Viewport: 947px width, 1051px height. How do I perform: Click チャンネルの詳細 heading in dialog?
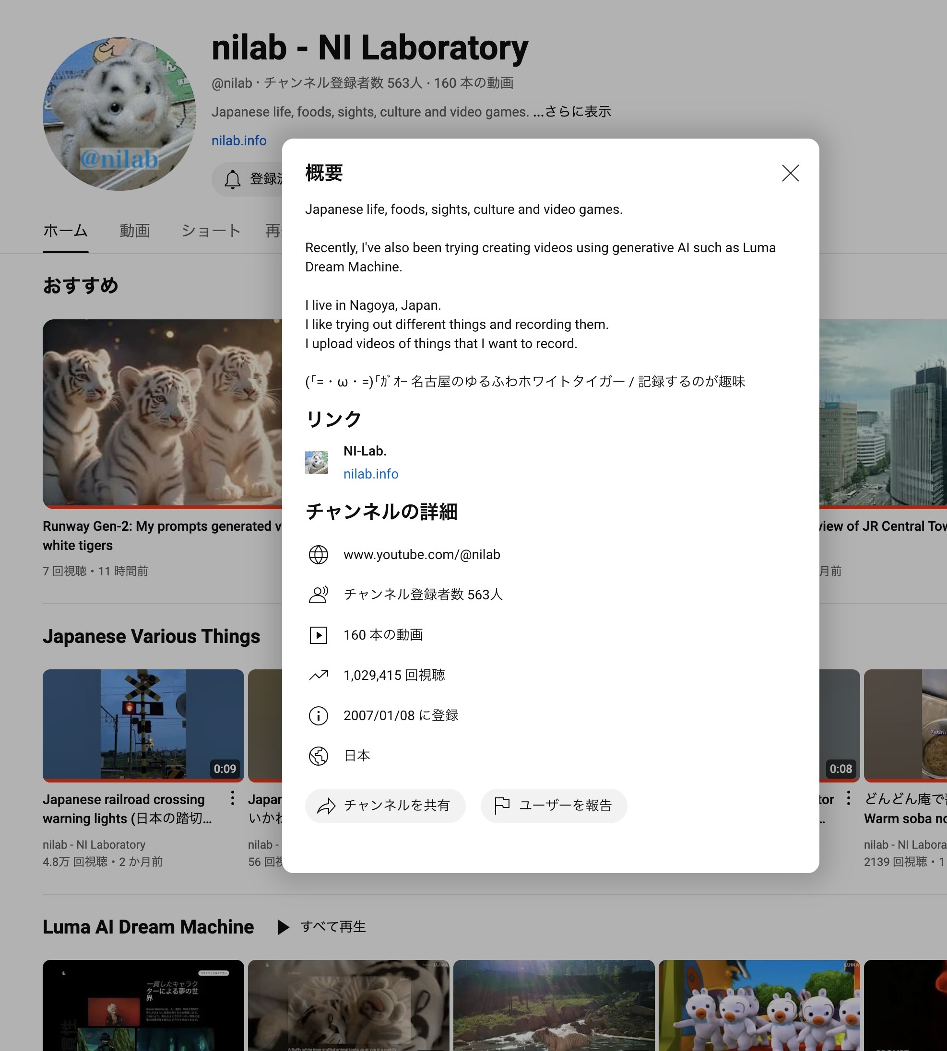381,512
